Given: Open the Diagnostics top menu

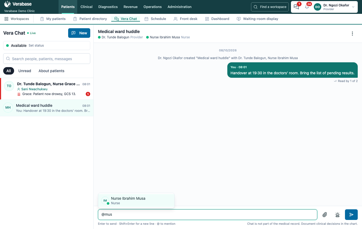Looking at the screenshot, I should click(x=108, y=7).
